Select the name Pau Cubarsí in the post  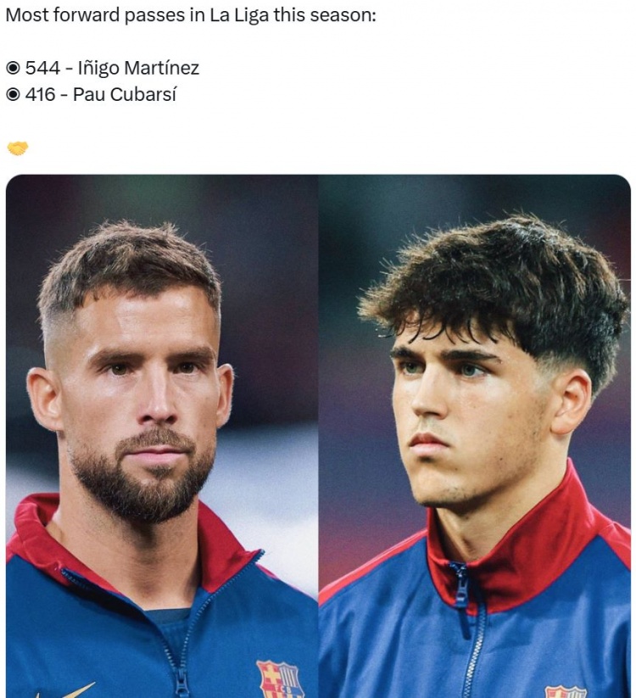pos(125,94)
